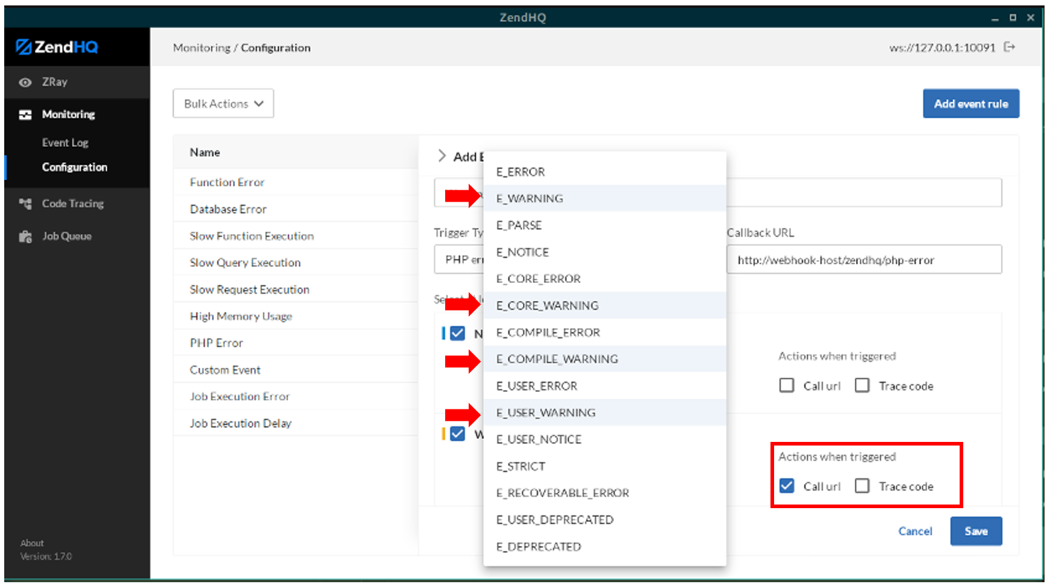Enable Call url in upper actions group
Screen dimensions: 1053x584
click(x=787, y=385)
